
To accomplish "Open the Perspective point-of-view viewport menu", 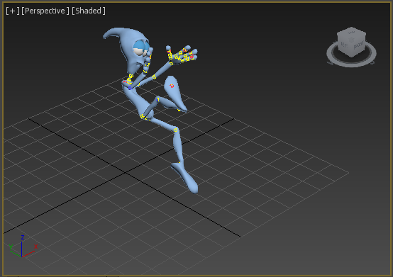I will coord(45,11).
